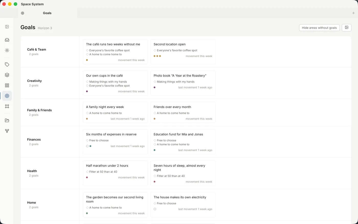Viewport: 358px width, 224px height.
Task: Click the three amber dots on Second location open
Action: coord(157,56)
